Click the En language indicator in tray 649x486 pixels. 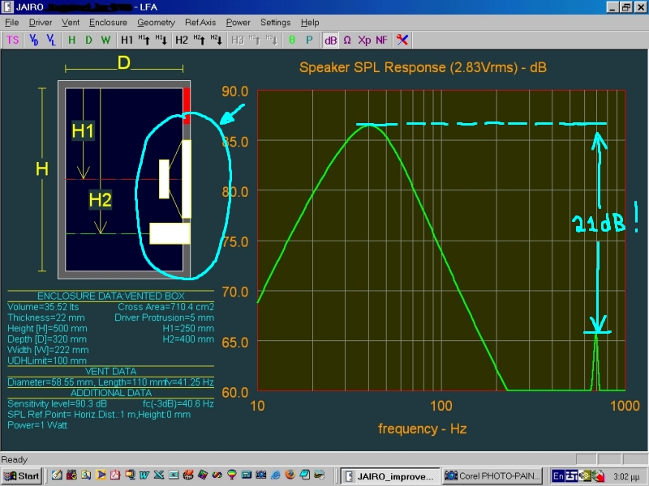pyautogui.click(x=558, y=476)
